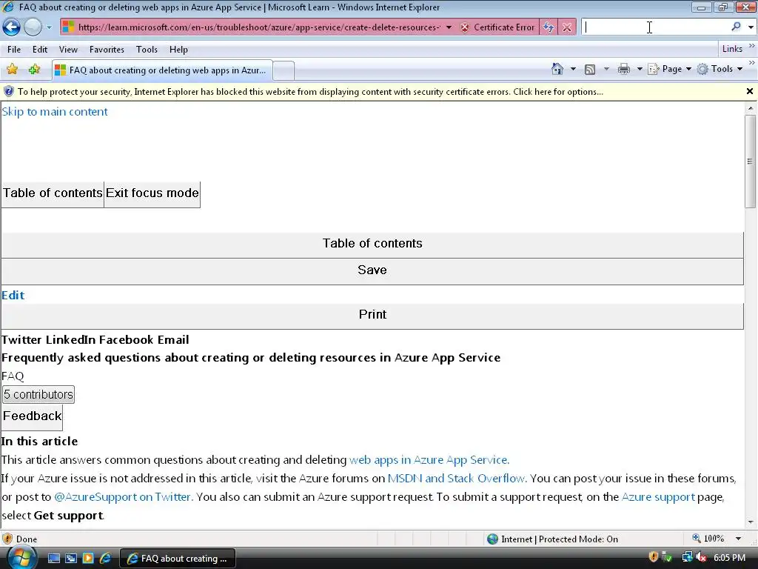Image resolution: width=758 pixels, height=569 pixels.
Task: Expand the feeds dropdown arrow
Action: 606,69
